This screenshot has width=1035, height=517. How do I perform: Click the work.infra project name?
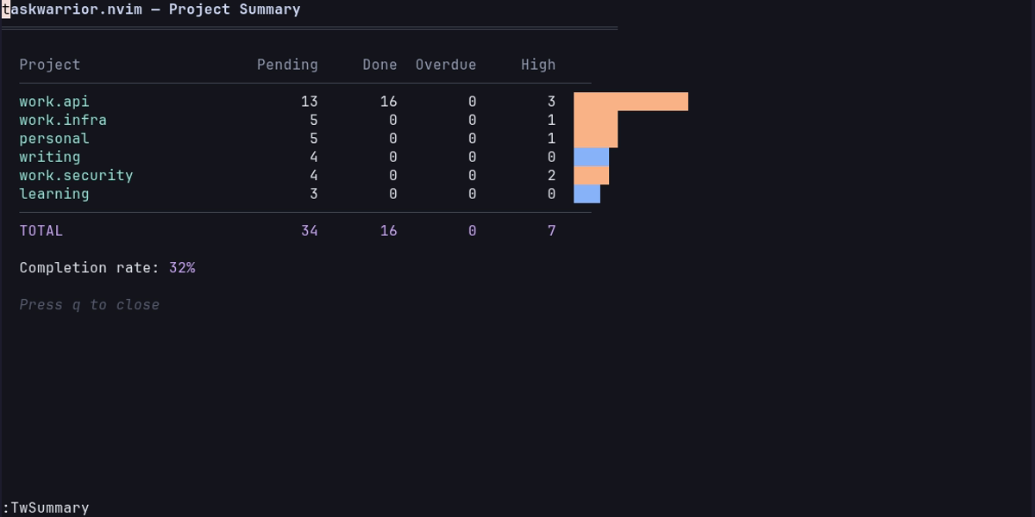(63, 120)
